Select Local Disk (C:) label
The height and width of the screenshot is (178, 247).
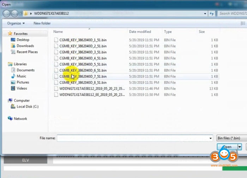coord(28,107)
